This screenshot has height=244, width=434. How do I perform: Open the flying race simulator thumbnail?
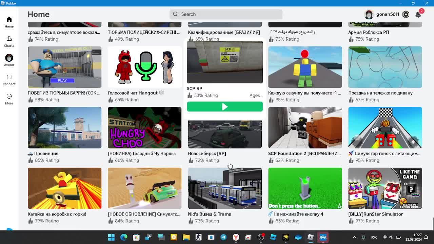[x=385, y=128]
